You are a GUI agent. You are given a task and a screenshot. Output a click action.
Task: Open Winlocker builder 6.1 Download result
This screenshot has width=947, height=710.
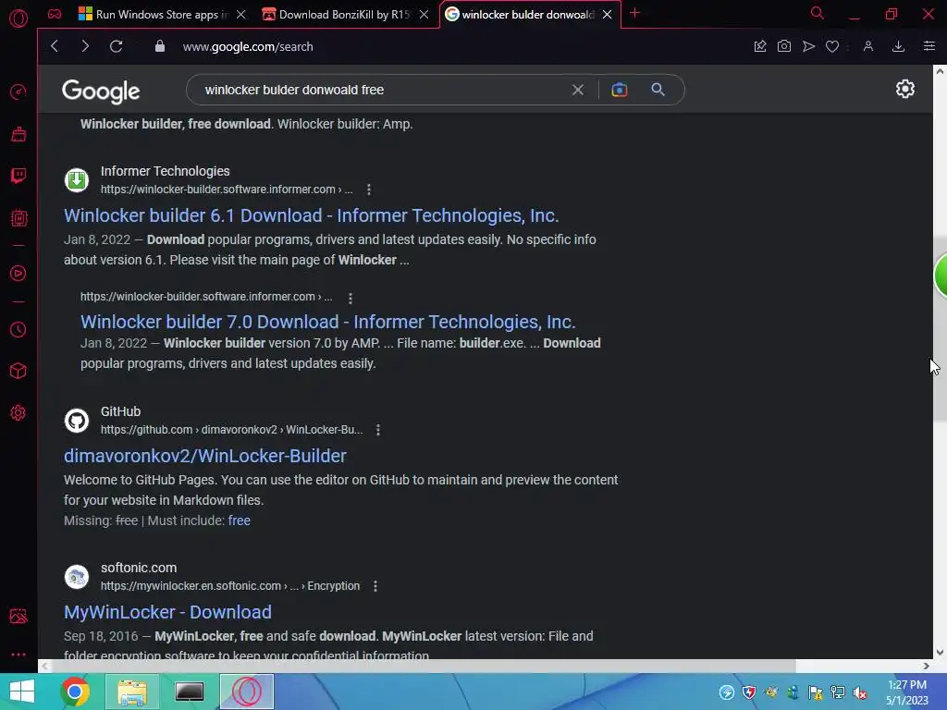[311, 215]
